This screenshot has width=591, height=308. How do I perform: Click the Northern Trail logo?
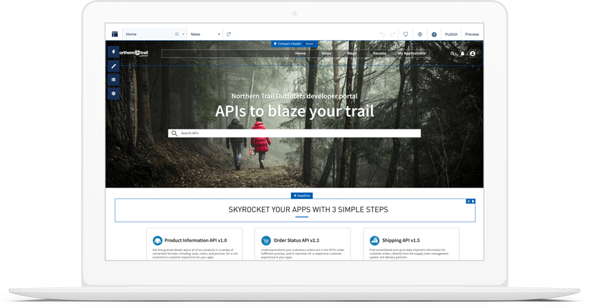click(x=134, y=53)
